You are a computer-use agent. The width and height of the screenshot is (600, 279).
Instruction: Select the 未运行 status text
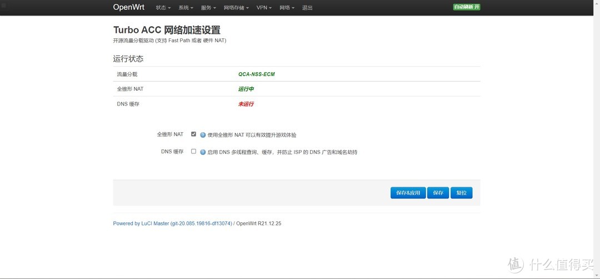point(246,104)
